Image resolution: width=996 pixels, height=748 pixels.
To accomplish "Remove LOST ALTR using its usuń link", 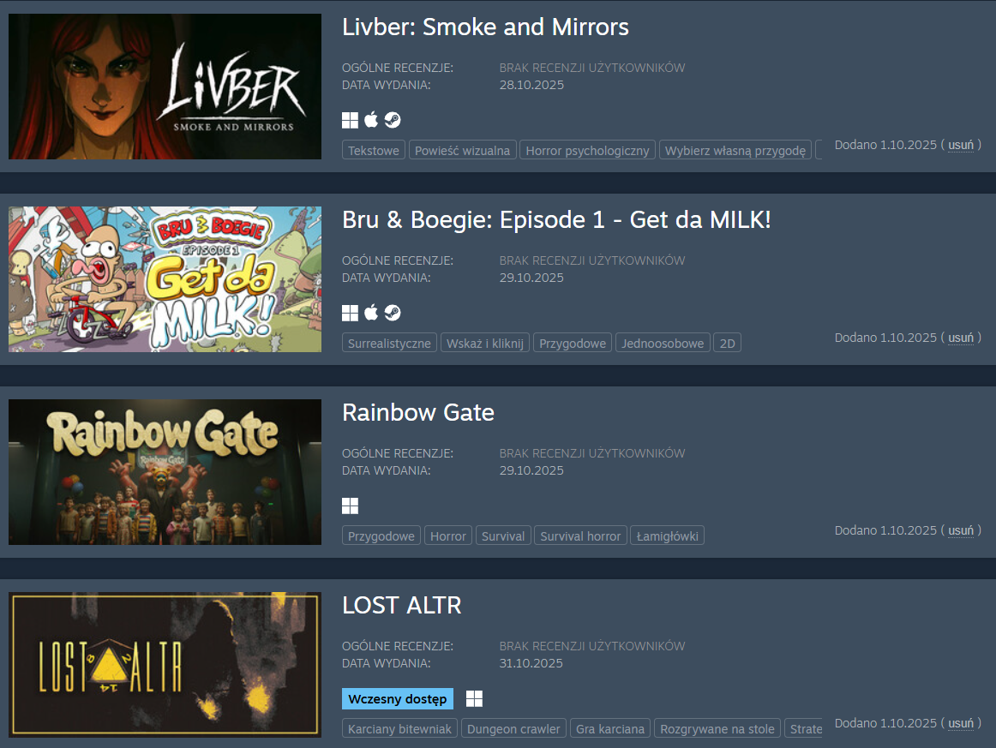I will (960, 723).
